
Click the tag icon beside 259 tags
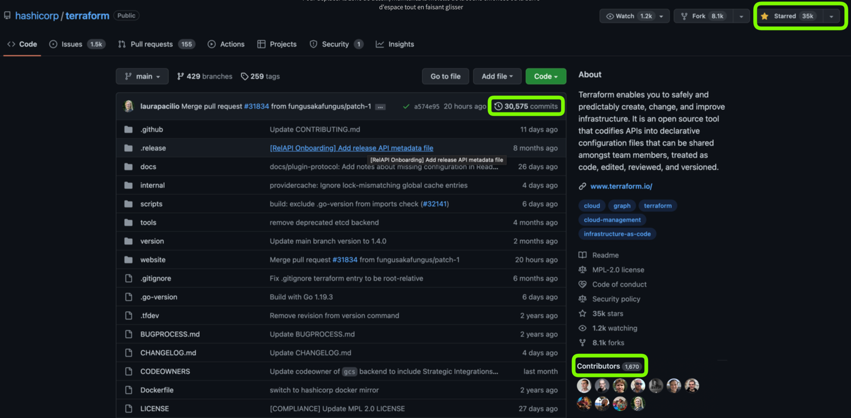point(245,76)
